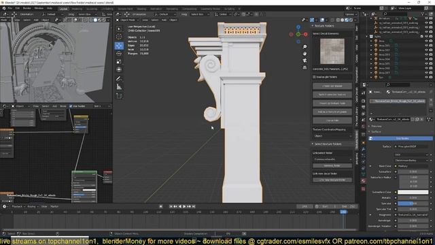
Task: Collapse the Surface panel
Action: (x=376, y=131)
